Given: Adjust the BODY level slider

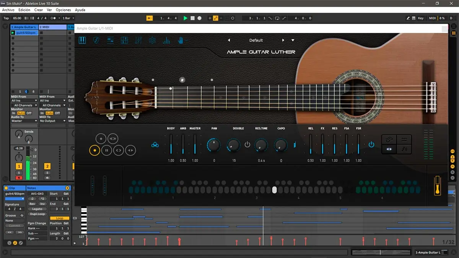Looking at the screenshot, I should tap(171, 144).
